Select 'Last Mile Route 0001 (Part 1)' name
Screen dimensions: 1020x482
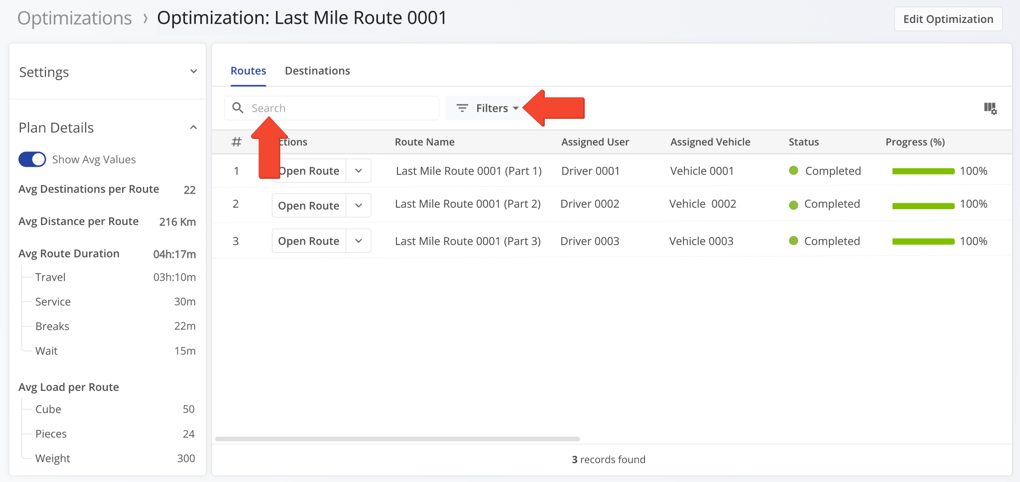coord(469,171)
